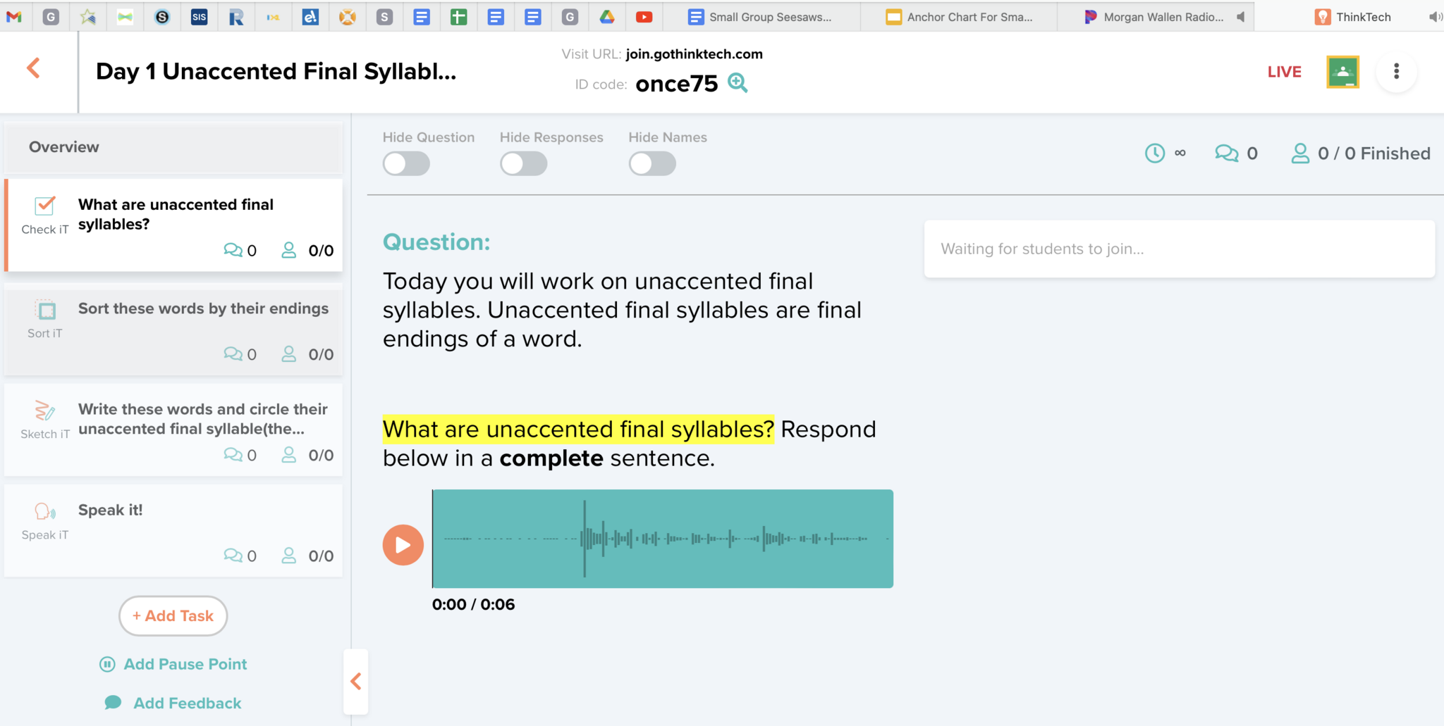This screenshot has height=726, width=1444.
Task: Select the Overview section header
Action: (x=173, y=147)
